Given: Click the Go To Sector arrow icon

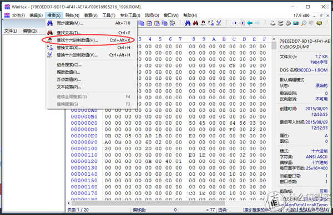Looking at the screenshot, I should [241, 23].
